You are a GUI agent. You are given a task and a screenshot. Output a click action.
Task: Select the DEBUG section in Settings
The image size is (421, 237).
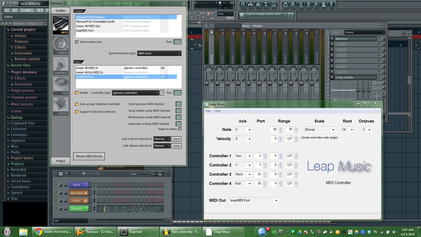pyautogui.click(x=61, y=106)
